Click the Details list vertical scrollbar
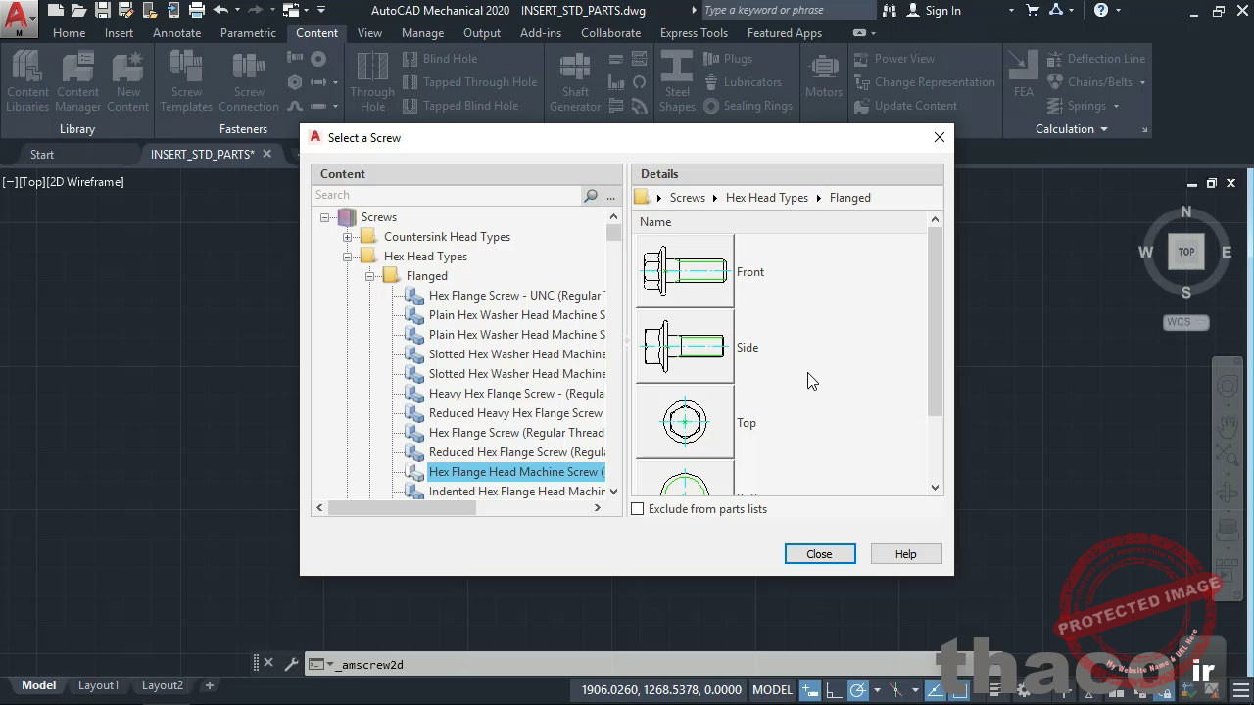This screenshot has width=1254, height=705. 935,321
